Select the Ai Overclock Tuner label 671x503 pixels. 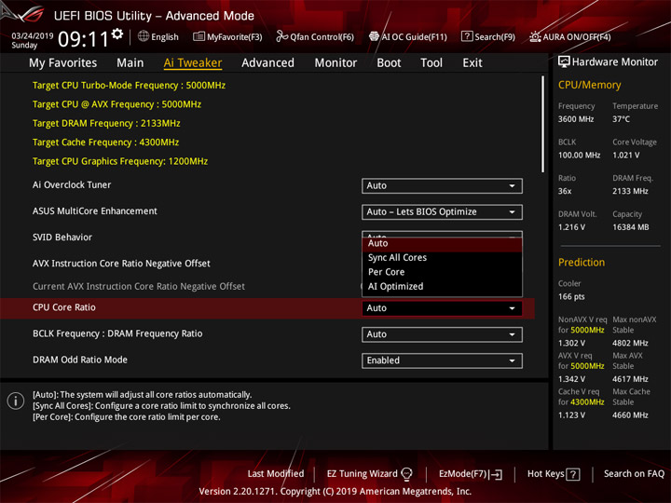tap(72, 184)
